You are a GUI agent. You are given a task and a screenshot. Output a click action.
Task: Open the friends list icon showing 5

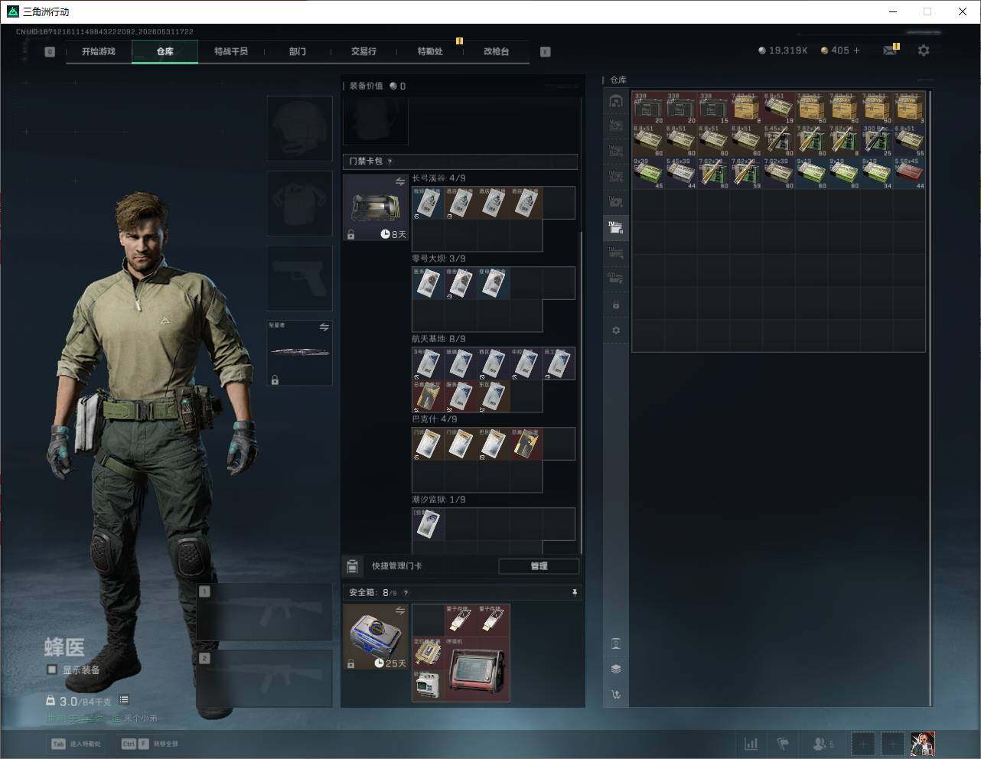pos(823,744)
